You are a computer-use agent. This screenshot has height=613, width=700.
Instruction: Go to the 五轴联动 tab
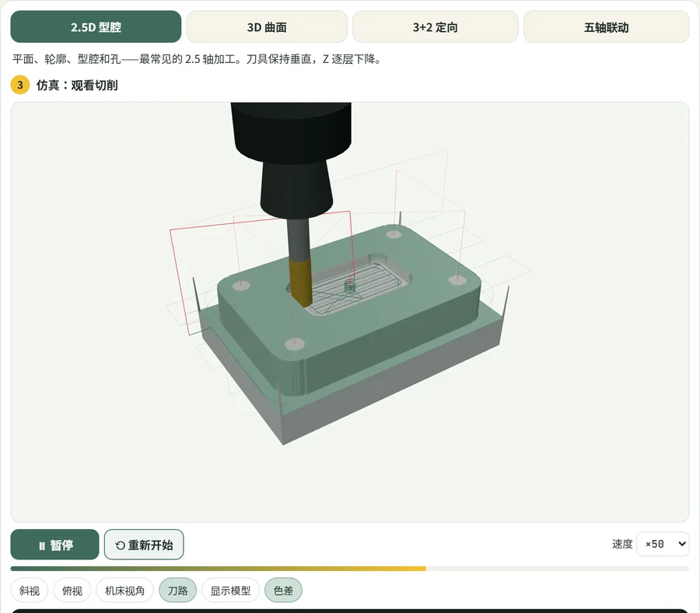click(606, 26)
